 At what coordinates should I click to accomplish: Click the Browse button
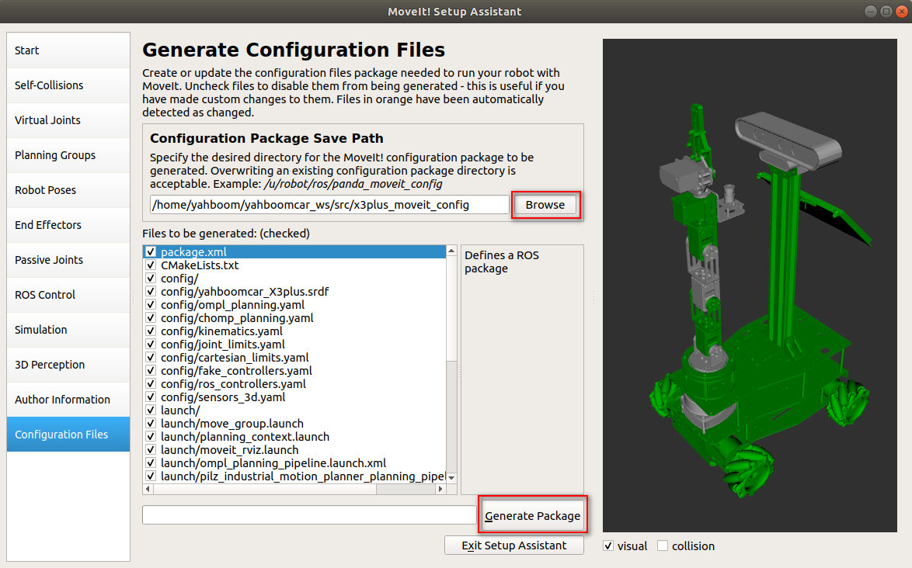tap(545, 204)
